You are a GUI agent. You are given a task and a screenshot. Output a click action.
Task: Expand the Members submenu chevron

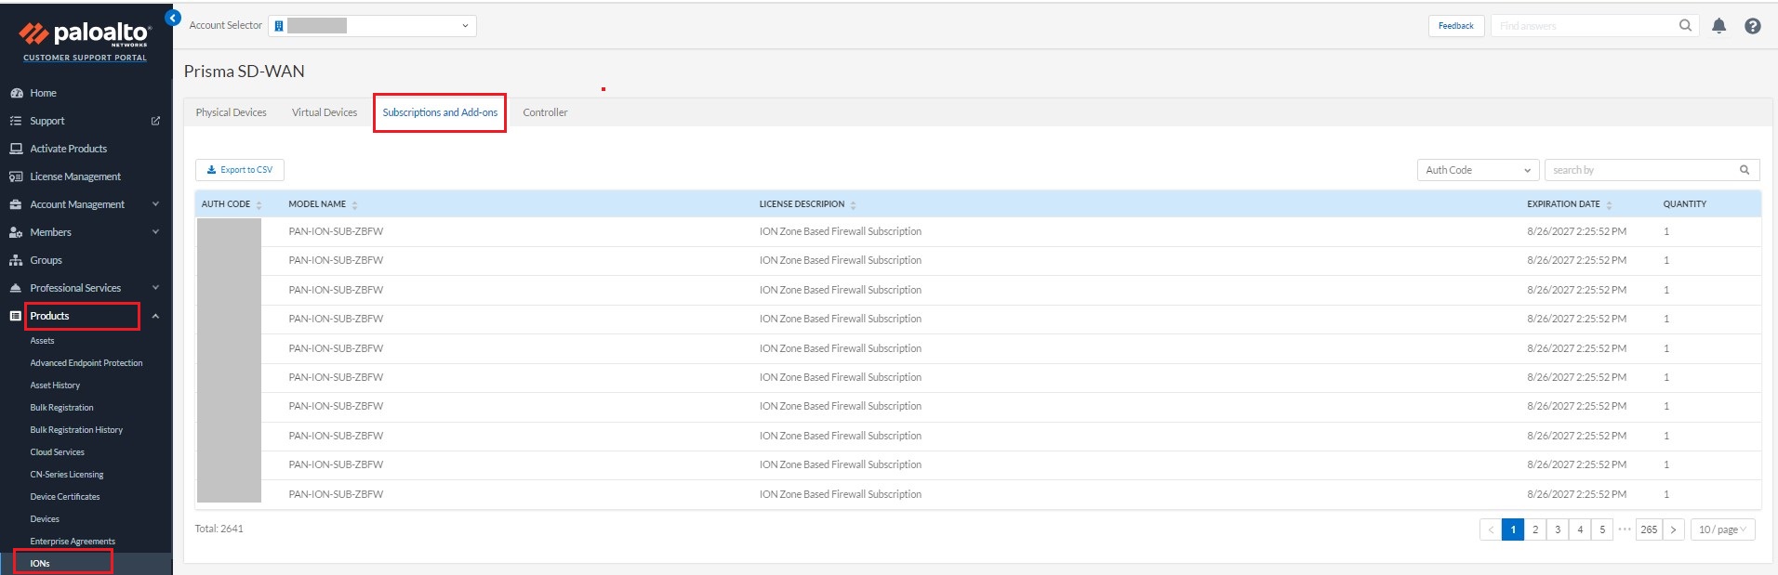155,232
